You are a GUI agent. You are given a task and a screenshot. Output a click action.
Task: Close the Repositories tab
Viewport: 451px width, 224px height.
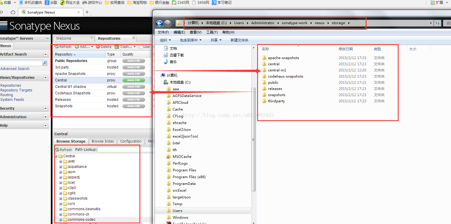click(134, 38)
